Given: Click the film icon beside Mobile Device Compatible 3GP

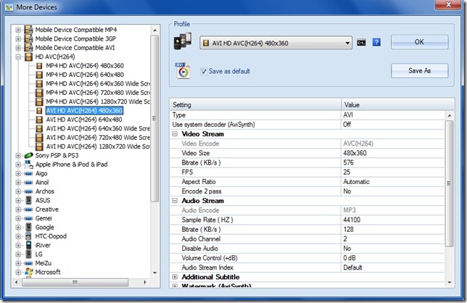Looking at the screenshot, I should 28,38.
